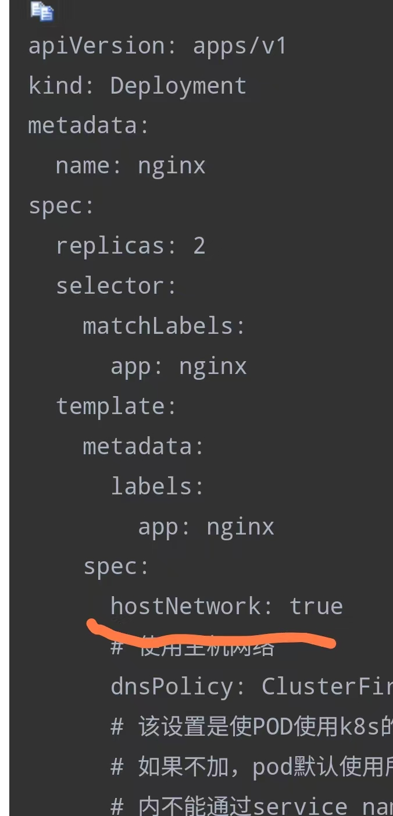Click the value true after hostNetwork
Image resolution: width=393 pixels, height=816 pixels.
click(316, 607)
